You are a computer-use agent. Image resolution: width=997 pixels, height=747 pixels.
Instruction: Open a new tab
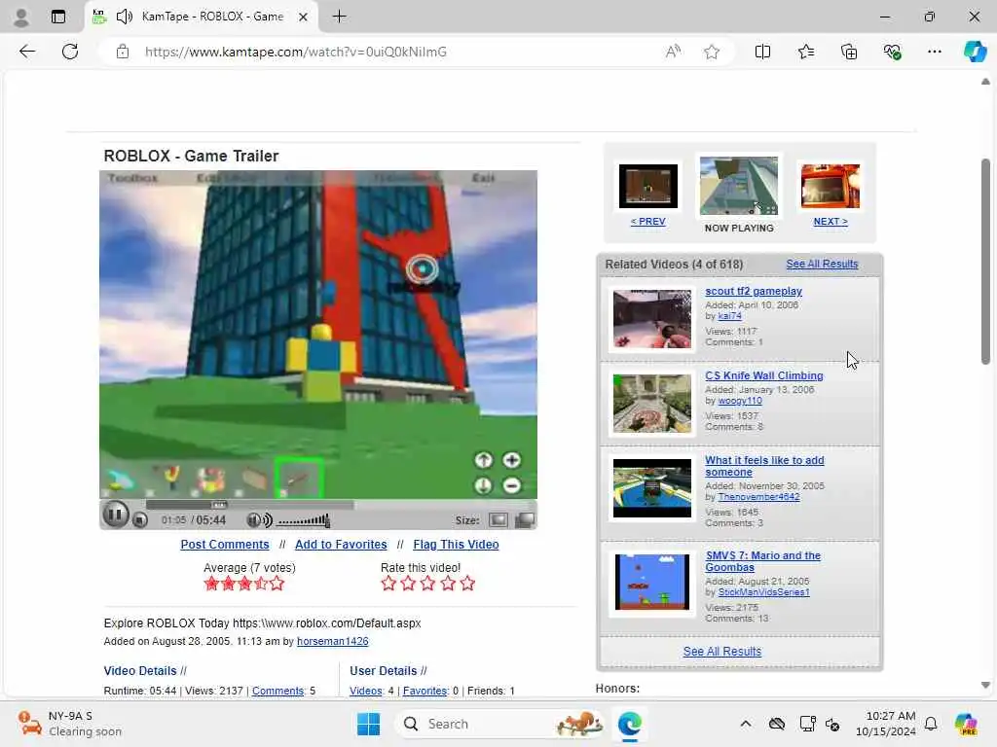pos(340,17)
